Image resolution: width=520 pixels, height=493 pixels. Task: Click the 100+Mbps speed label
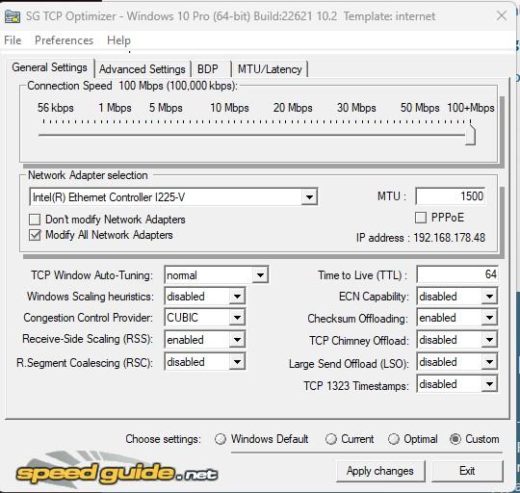(x=471, y=108)
